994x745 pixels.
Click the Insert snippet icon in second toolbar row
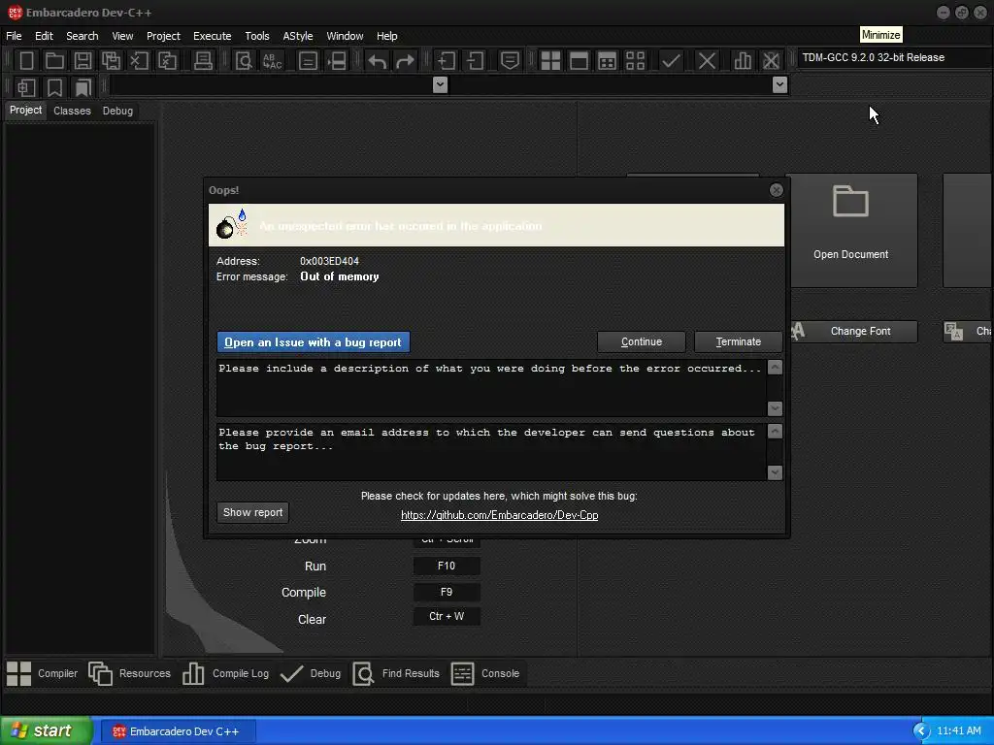26,87
